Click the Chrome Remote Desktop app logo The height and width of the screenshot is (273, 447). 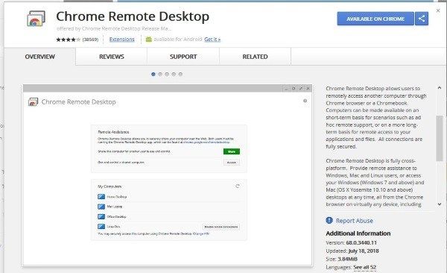coord(37,19)
